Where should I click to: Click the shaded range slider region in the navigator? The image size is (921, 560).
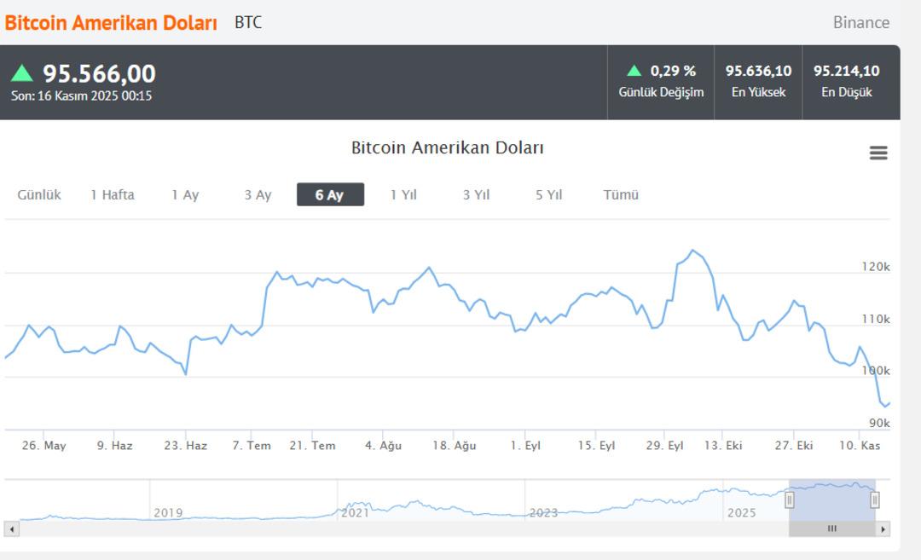(x=831, y=499)
